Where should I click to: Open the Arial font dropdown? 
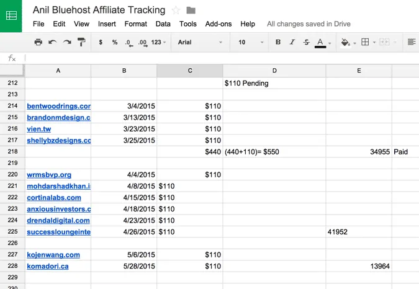200,42
